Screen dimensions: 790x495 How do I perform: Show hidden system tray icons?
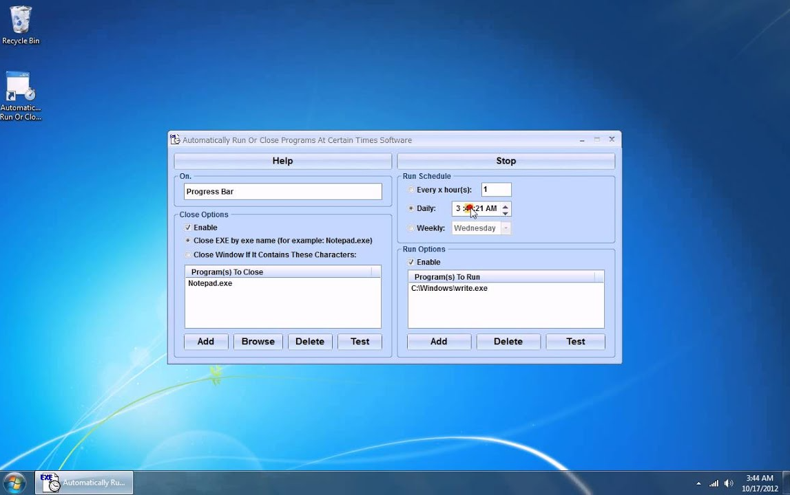click(698, 483)
